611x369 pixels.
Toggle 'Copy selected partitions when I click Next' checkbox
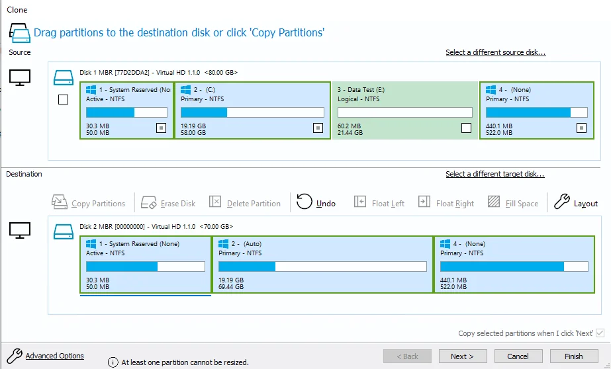point(600,333)
